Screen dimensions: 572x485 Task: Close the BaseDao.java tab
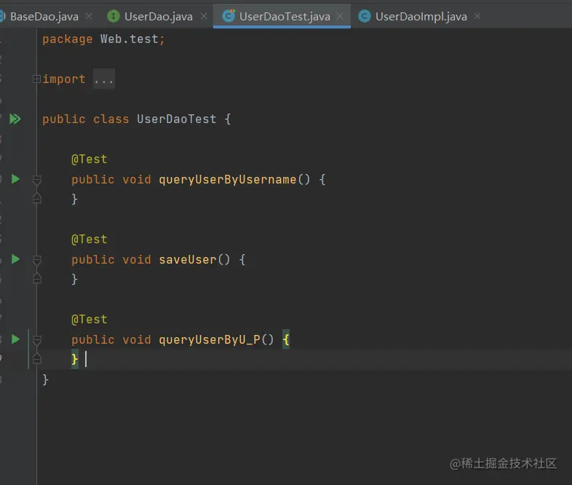pyautogui.click(x=89, y=16)
